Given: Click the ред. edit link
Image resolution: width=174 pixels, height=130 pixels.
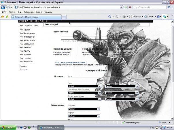Looking at the screenshot, I should [x=36, y=26].
